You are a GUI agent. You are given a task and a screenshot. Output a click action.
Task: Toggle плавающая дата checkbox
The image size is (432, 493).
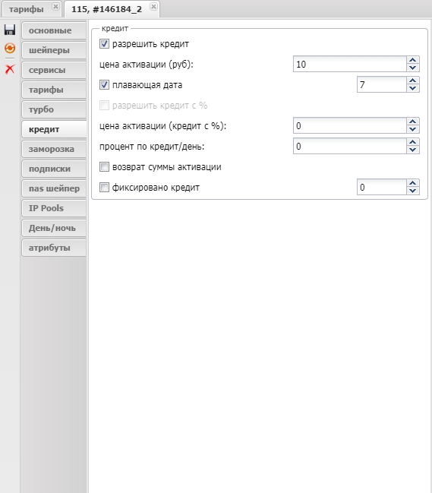pos(104,85)
